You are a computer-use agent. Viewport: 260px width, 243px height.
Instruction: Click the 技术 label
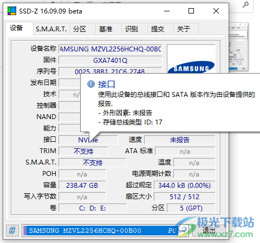pyautogui.click(x=50, y=94)
